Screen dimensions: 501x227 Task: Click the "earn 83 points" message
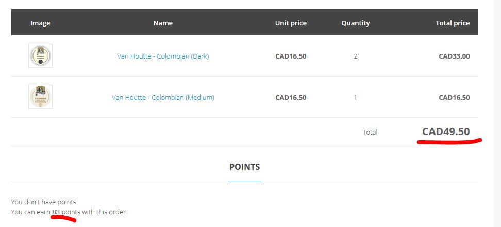click(68, 212)
